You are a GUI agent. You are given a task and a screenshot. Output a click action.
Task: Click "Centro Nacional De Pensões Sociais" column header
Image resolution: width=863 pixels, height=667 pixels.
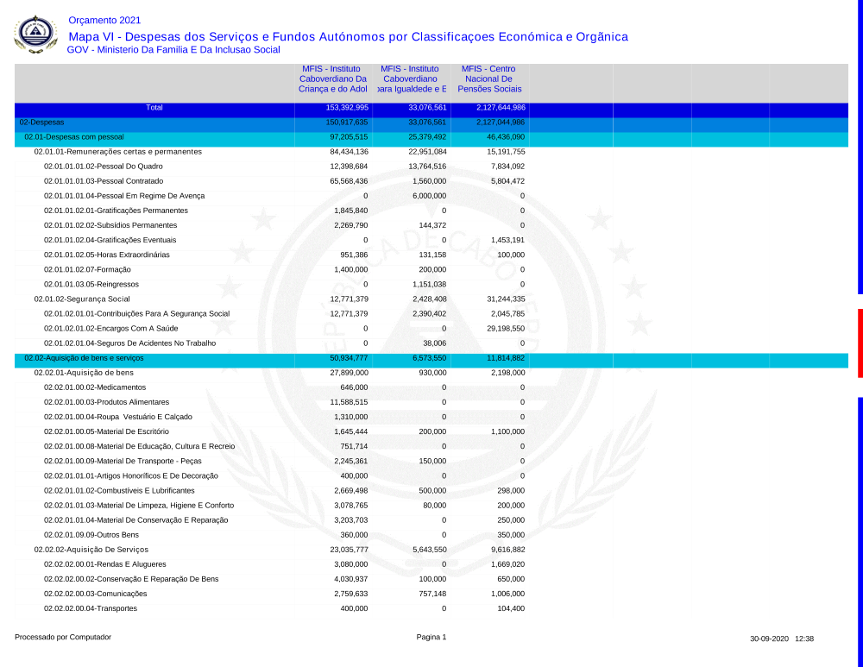[x=488, y=79]
